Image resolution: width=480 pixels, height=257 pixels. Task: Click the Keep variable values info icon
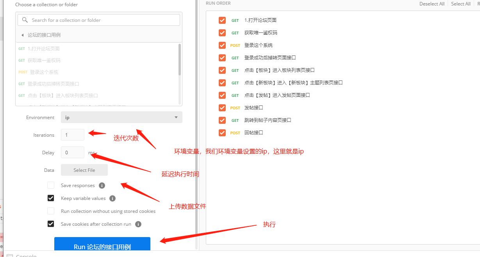(x=112, y=198)
